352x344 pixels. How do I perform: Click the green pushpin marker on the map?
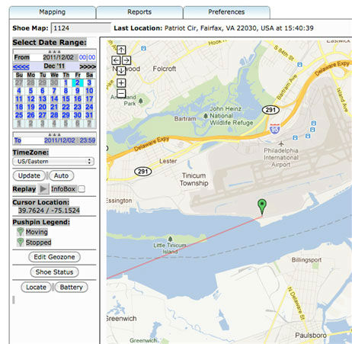tap(262, 207)
